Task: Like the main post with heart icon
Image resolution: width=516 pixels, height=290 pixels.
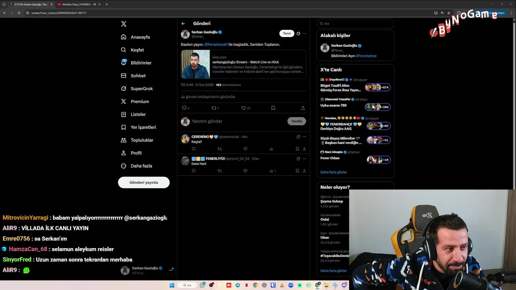Action: point(243,108)
